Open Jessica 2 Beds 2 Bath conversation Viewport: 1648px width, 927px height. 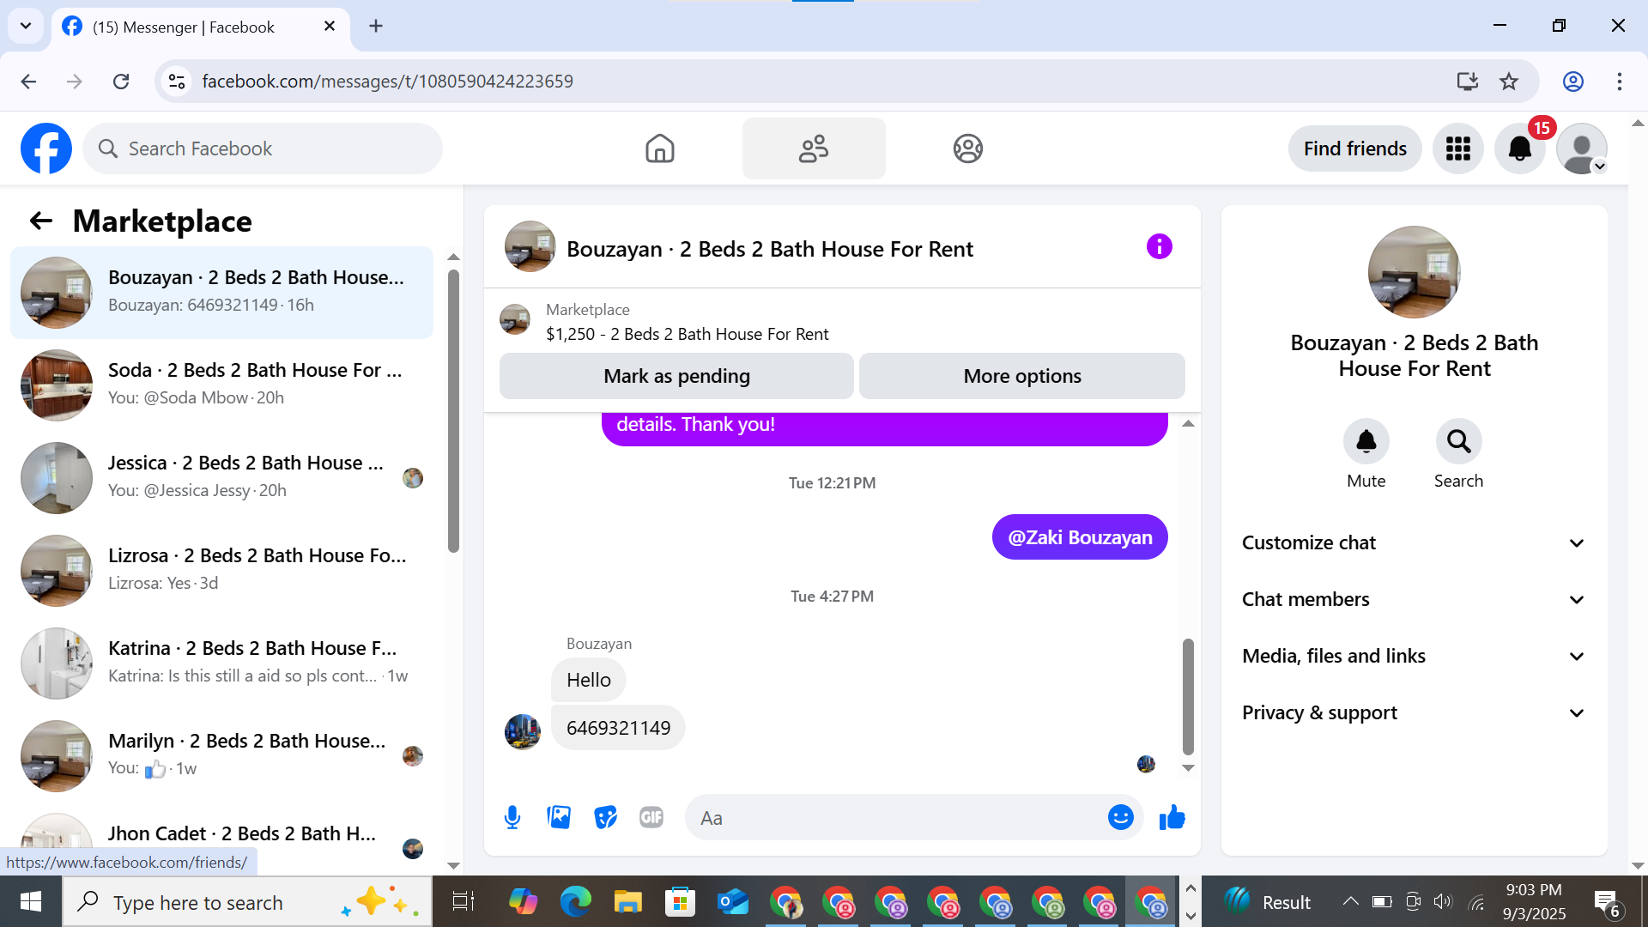tap(221, 478)
